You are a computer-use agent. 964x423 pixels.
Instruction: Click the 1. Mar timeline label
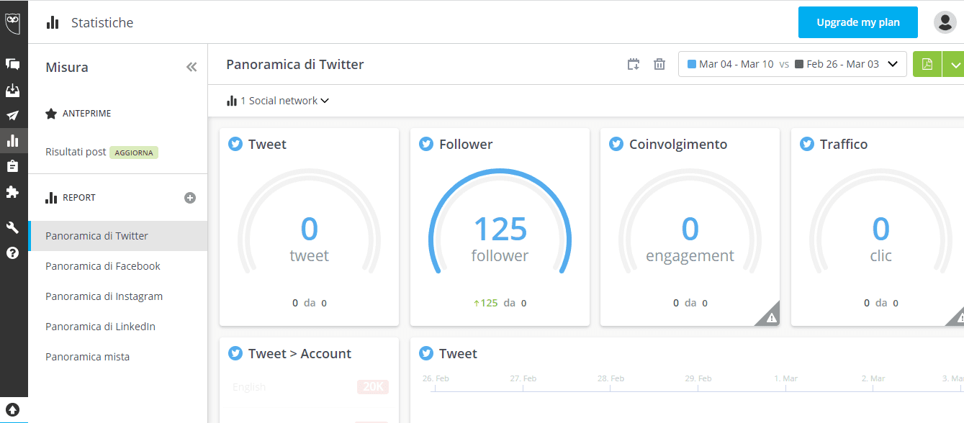786,378
